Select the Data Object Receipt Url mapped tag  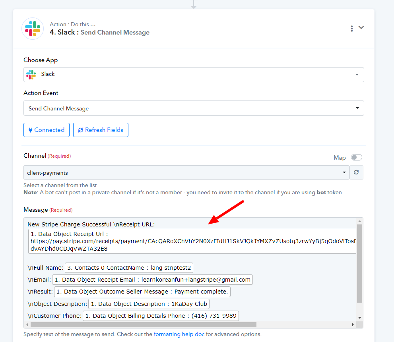(x=192, y=242)
